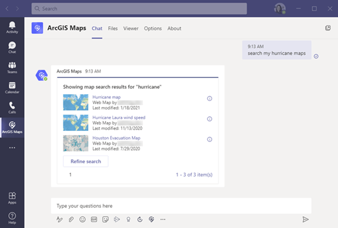Open the Houston Evacuation Map link

pos(116,138)
